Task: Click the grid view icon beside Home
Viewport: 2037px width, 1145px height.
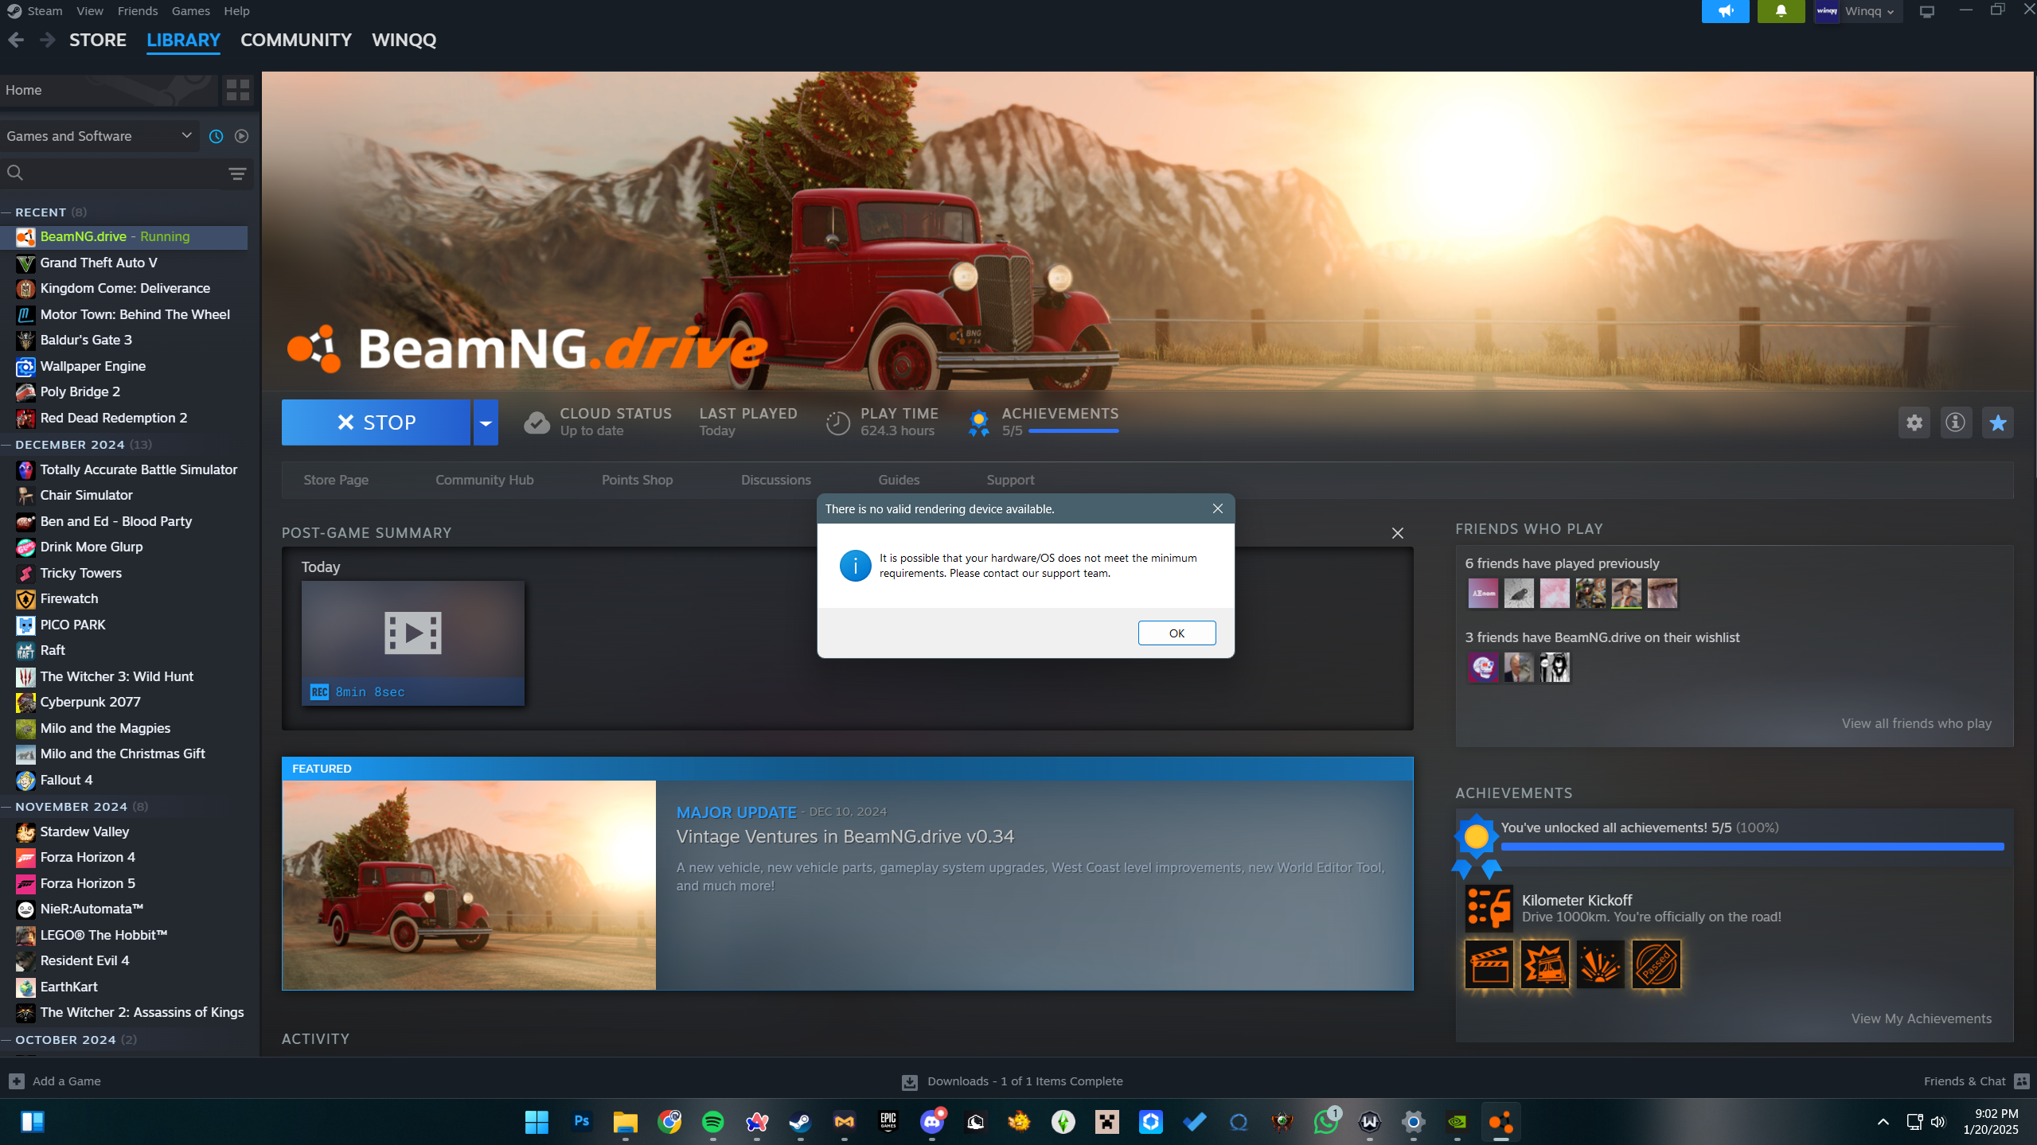Action: (237, 90)
